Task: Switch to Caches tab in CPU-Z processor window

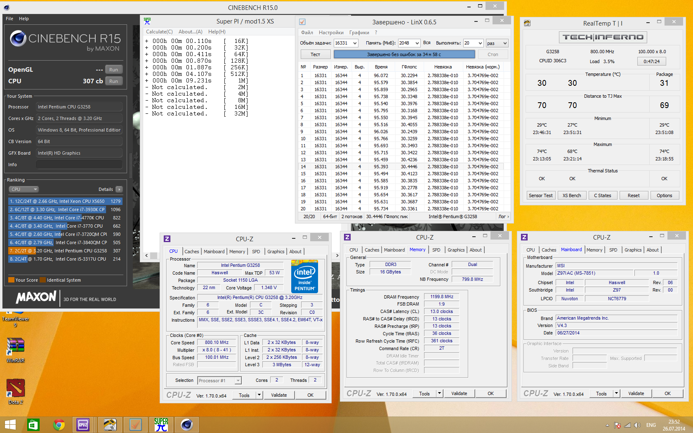Action: click(x=191, y=252)
